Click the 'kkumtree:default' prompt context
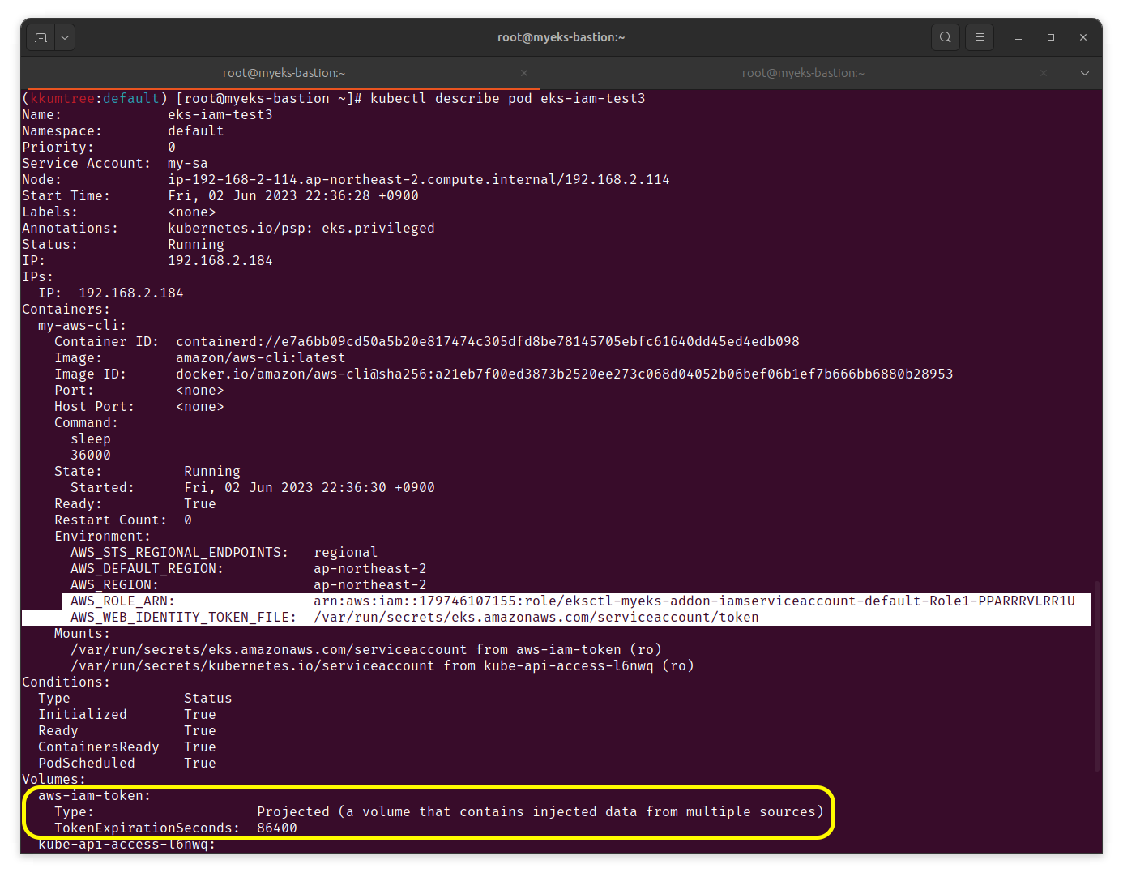Image resolution: width=1123 pixels, height=877 pixels. click(x=95, y=98)
